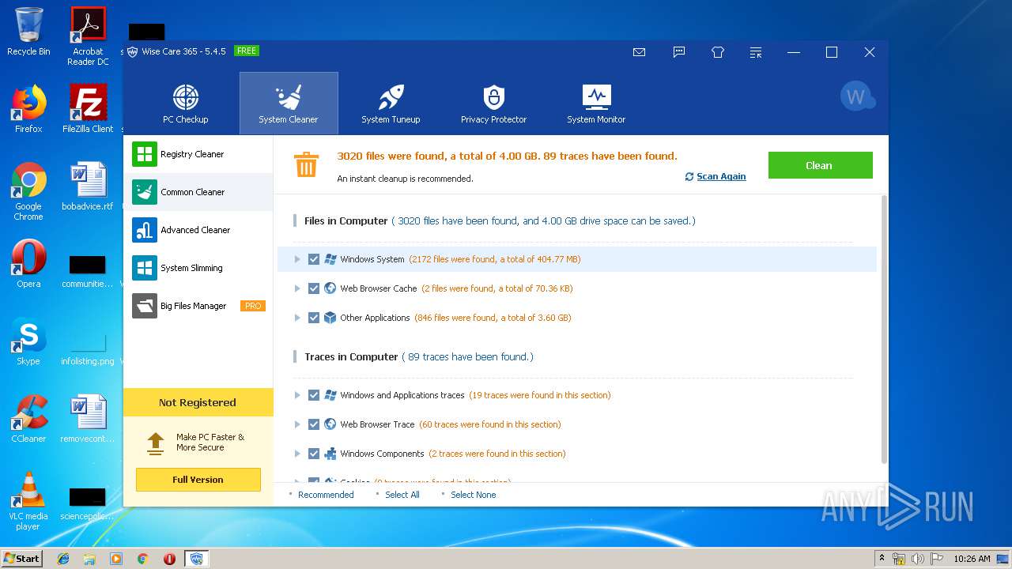The width and height of the screenshot is (1012, 569).
Task: Expand the Other Applications row
Action: 297,318
